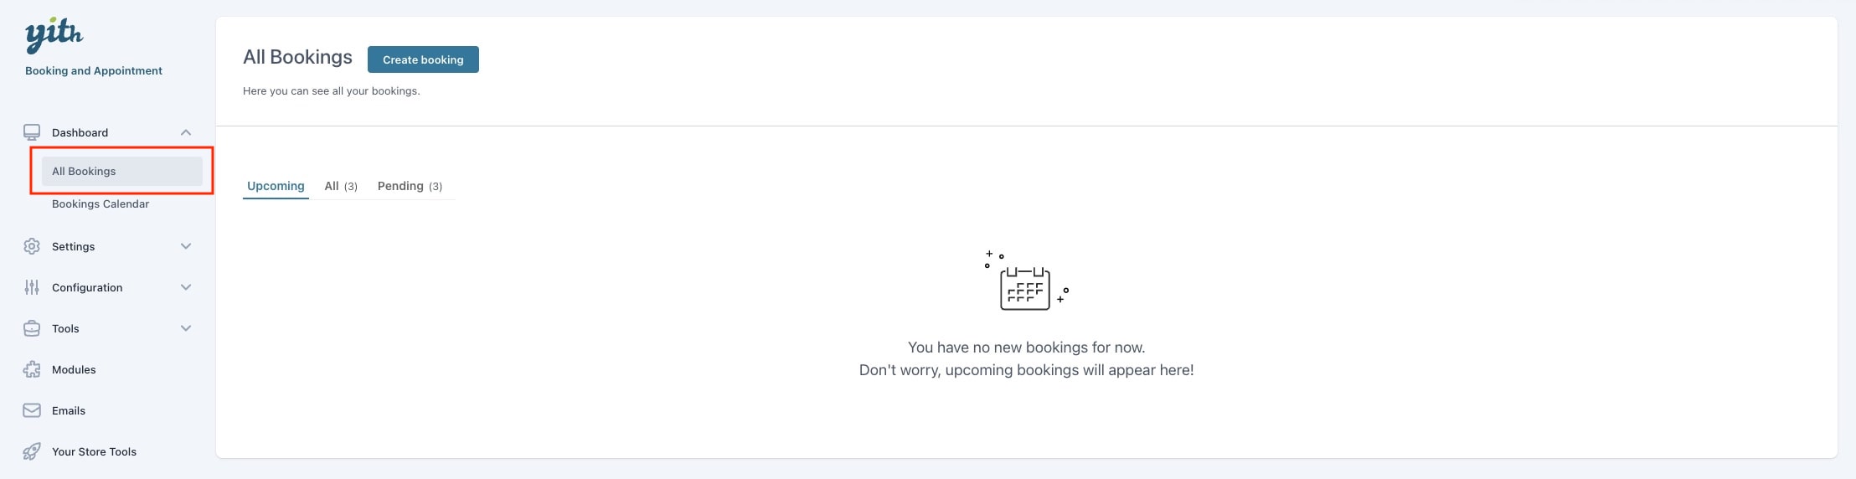Click the Modules puzzle piece icon

click(x=32, y=369)
